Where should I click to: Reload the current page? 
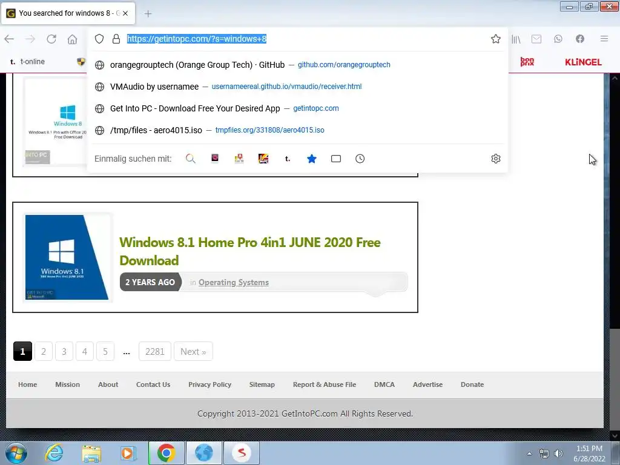(51, 39)
